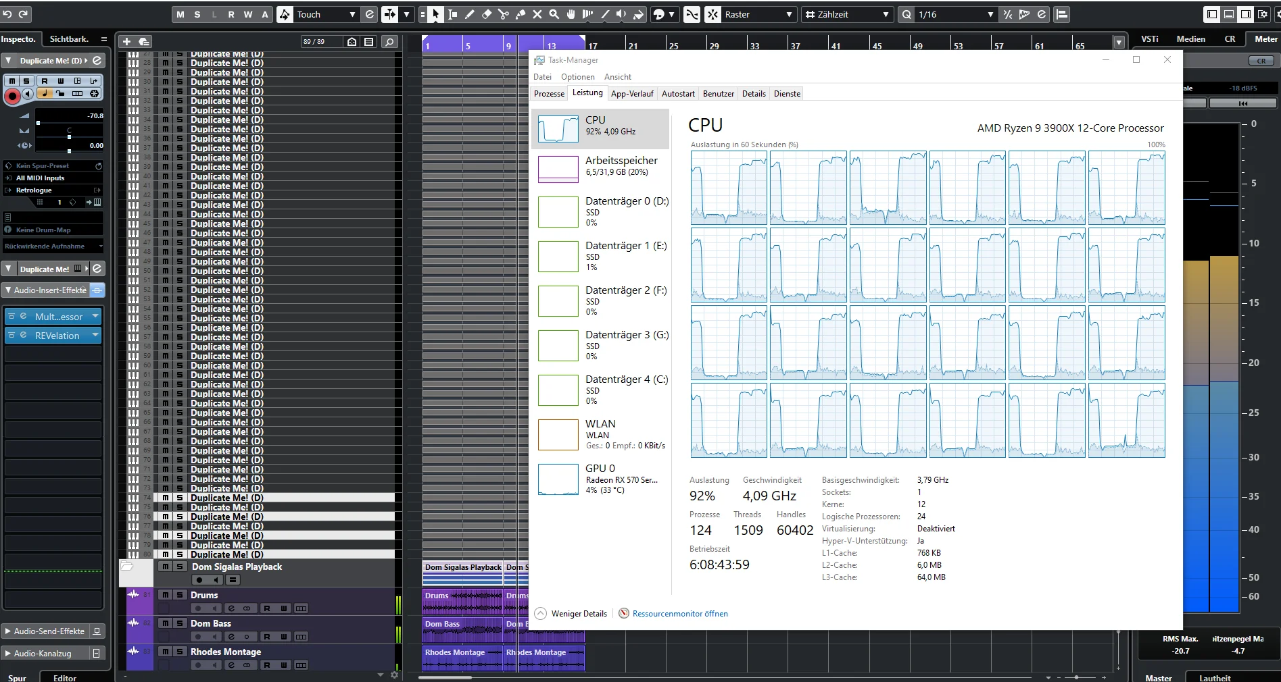The image size is (1281, 682).
Task: Mute the Drums track
Action: 166,595
